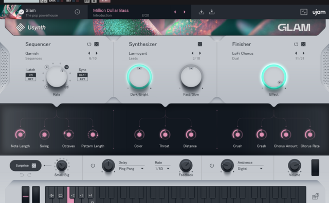Click the Fast/Slow knob
The height and width of the screenshot is (203, 329).
coord(191,77)
